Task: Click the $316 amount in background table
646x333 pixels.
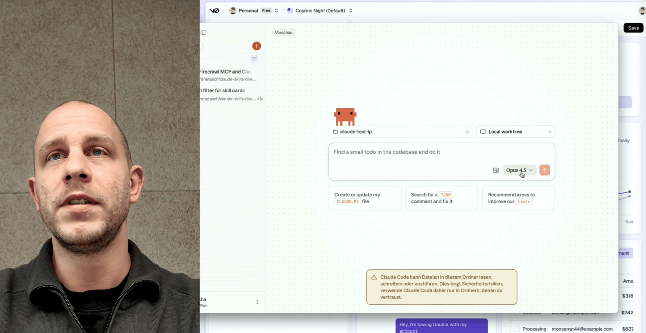Action: coord(627,296)
